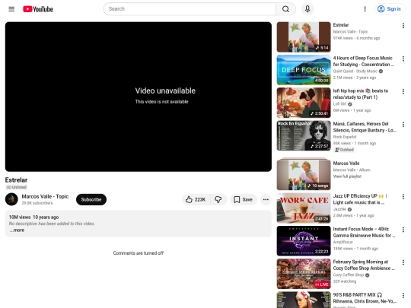Open 4 Hours of Deep Focus Music title
Image resolution: width=411 pixels, height=308 pixels.
(363, 62)
